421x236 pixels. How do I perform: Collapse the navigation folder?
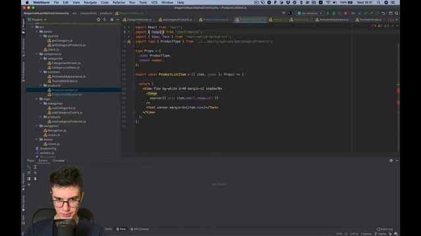pyautogui.click(x=37, y=126)
